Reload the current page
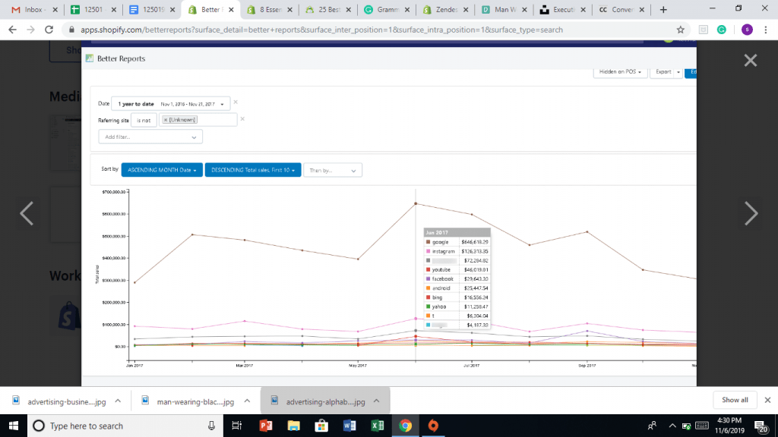Viewport: 778px width, 437px height. coord(49,30)
